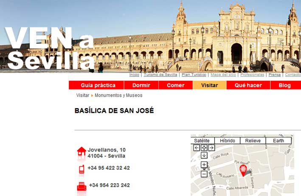Follow the Turismo de Sevilla link
The height and width of the screenshot is (196, 301).
(x=160, y=75)
